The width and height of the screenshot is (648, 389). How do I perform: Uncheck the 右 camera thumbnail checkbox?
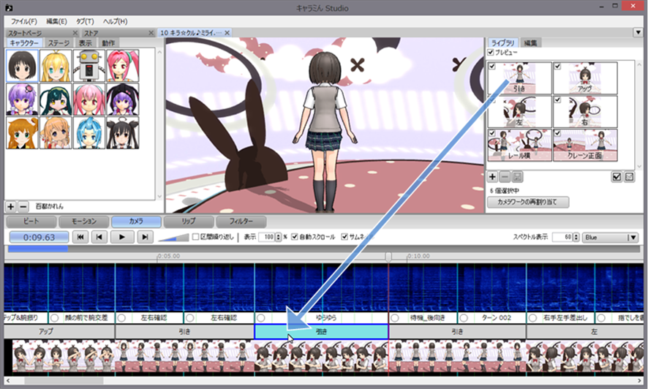click(557, 99)
